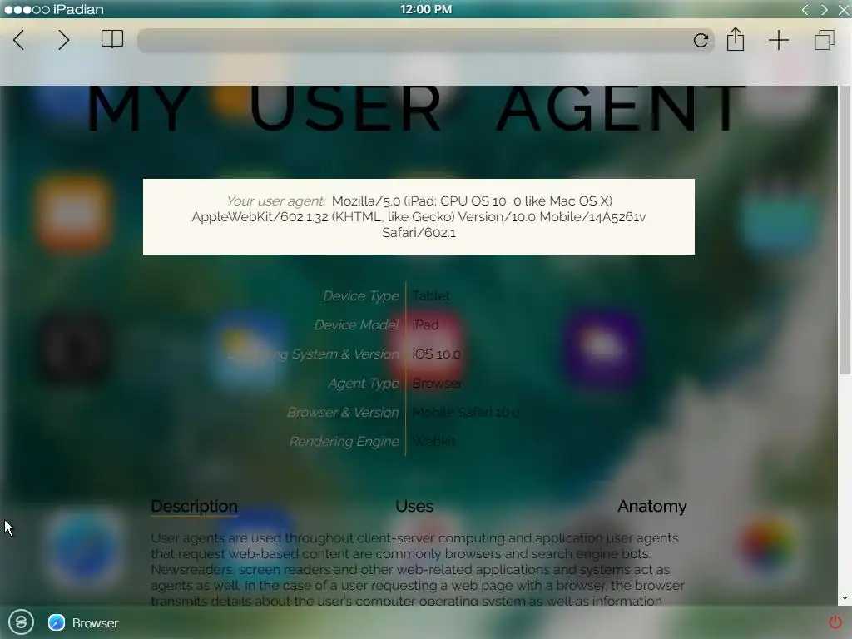This screenshot has width=852, height=639.
Task: Click the "iPad" device model value
Action: coord(425,325)
